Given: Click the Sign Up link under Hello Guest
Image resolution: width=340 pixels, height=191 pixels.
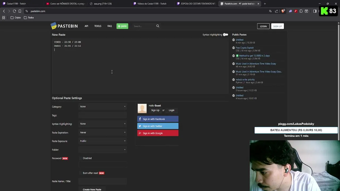Looking at the screenshot, I should pos(155,110).
